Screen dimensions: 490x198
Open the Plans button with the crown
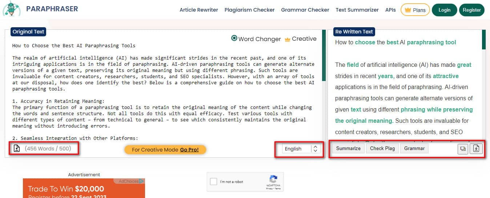pos(415,10)
